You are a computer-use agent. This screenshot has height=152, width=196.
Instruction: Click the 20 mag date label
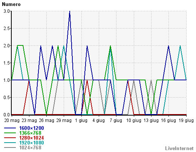pos(12,120)
